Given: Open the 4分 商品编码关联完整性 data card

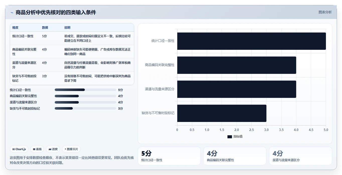Looking at the screenshot, I should coord(235,156).
